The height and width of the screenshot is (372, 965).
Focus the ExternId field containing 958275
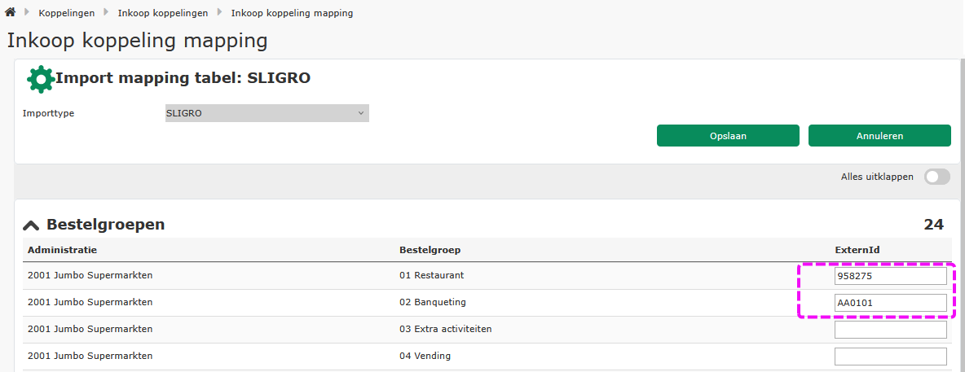click(891, 277)
